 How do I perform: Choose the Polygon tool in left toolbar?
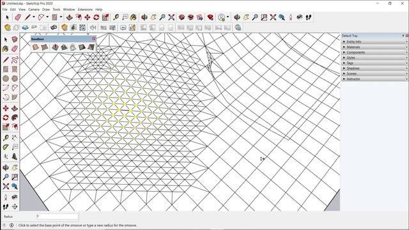click(x=15, y=78)
